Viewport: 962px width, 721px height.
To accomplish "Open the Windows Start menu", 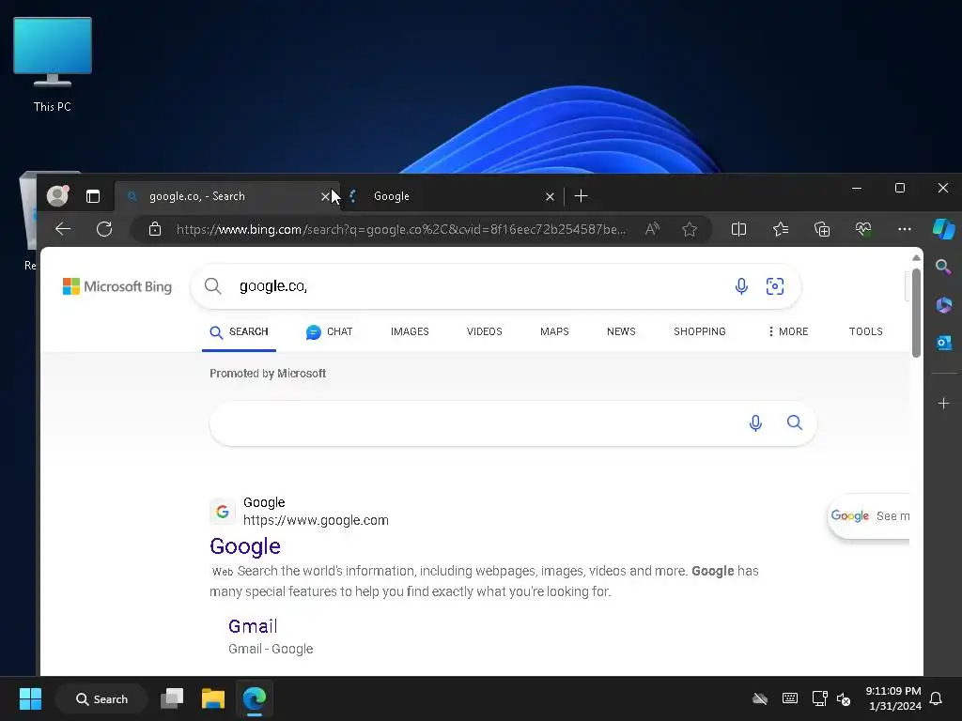I will pyautogui.click(x=30, y=698).
